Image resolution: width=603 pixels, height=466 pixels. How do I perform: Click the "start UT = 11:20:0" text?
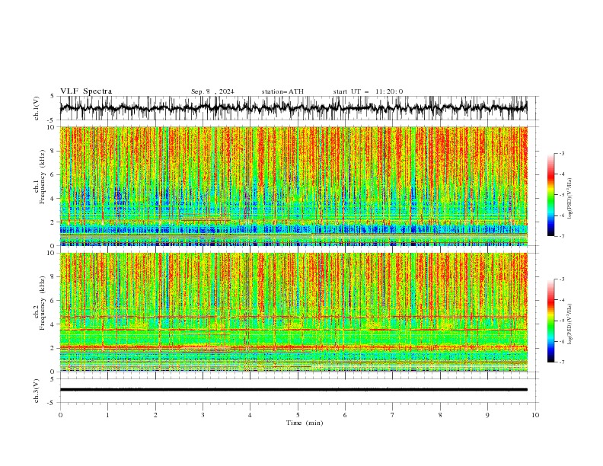(368, 91)
